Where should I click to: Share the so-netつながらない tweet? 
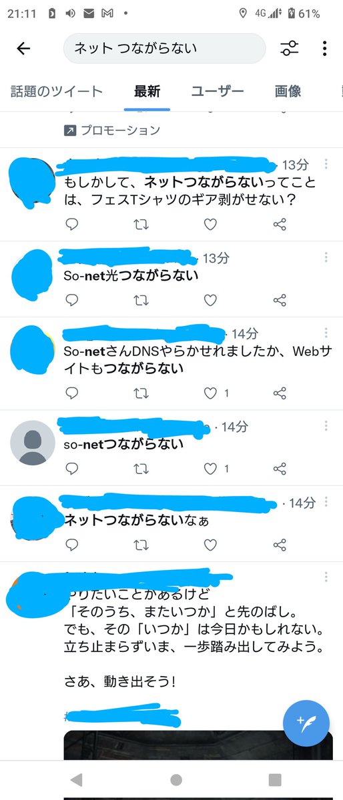point(280,469)
